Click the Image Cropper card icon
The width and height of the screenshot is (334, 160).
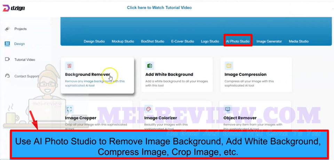click(x=69, y=109)
